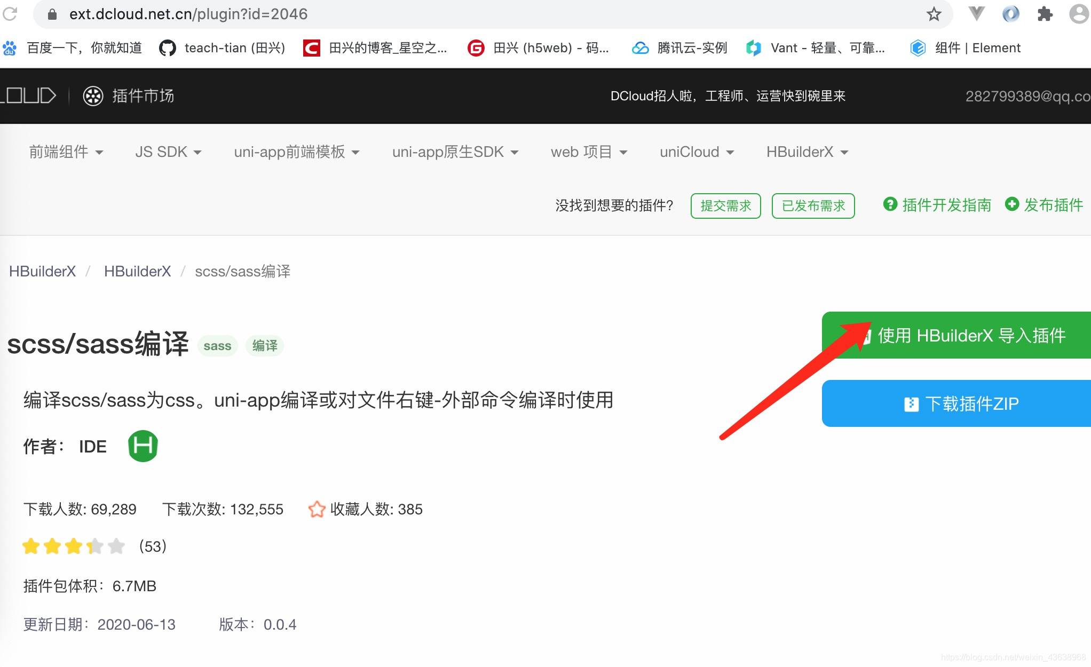Click the sass tag
The image size is (1091, 667).
217,346
